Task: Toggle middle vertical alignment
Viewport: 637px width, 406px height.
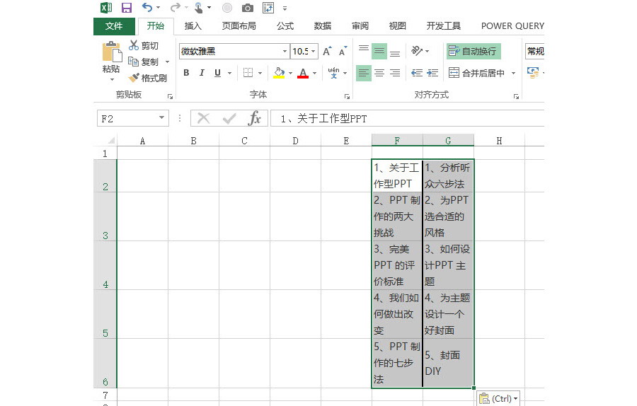Action: pos(379,51)
